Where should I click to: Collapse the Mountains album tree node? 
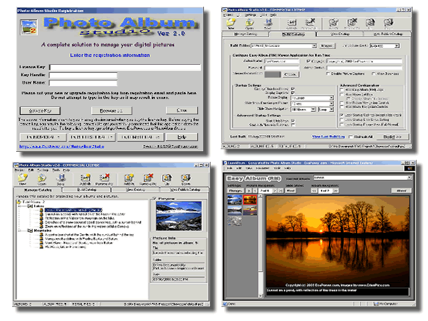click(20, 231)
